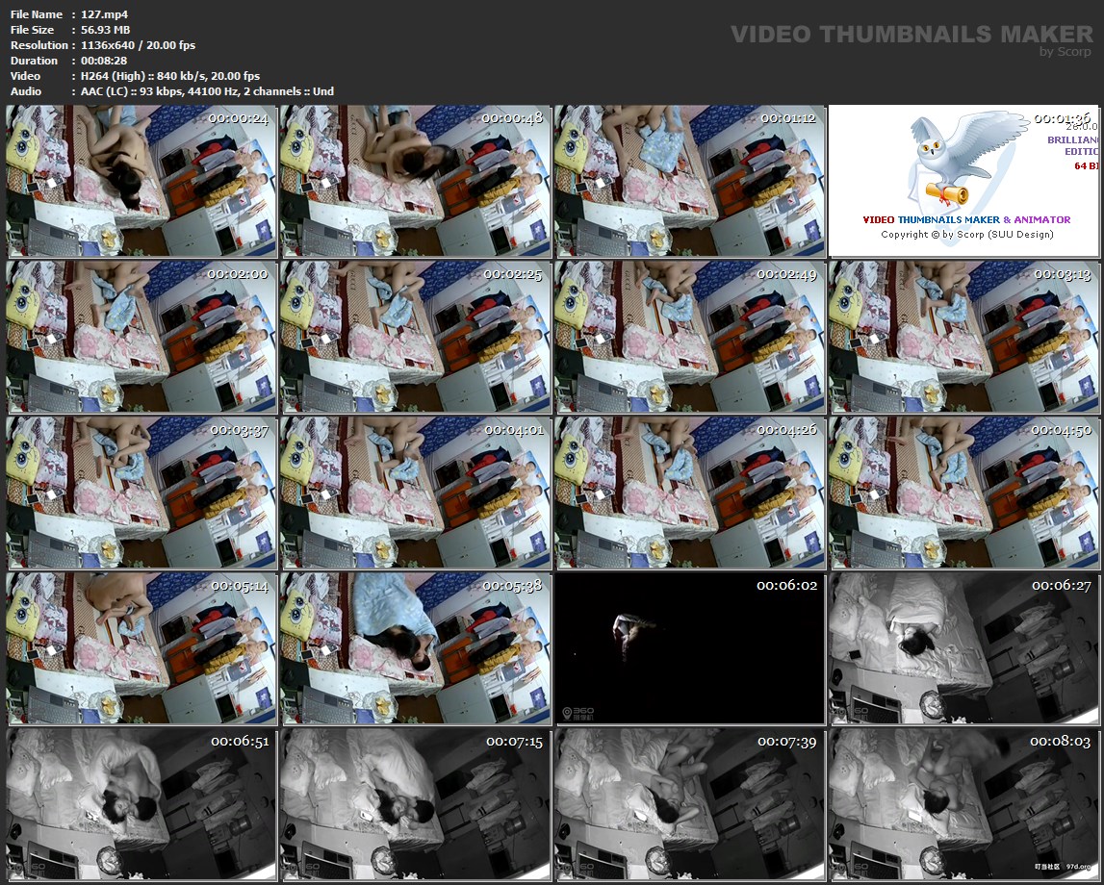Select the frame stamped 00:03:13
This screenshot has width=1104, height=885.
tap(963, 337)
